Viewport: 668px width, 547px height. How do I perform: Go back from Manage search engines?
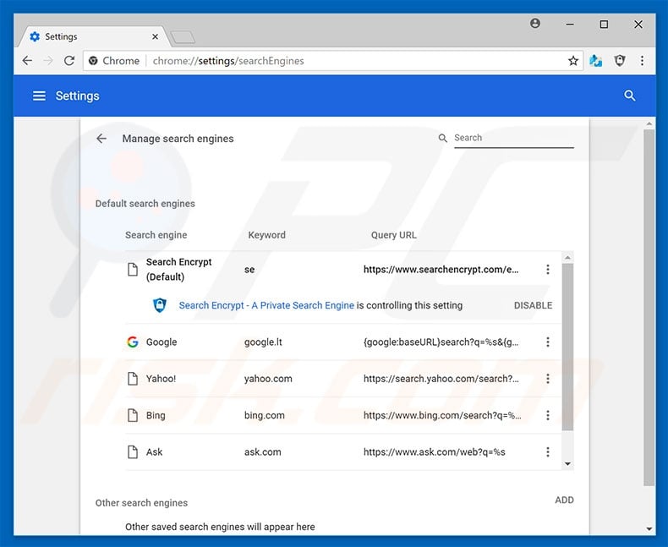pyautogui.click(x=101, y=139)
